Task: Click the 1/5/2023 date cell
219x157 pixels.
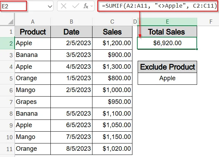Action: tap(71, 78)
